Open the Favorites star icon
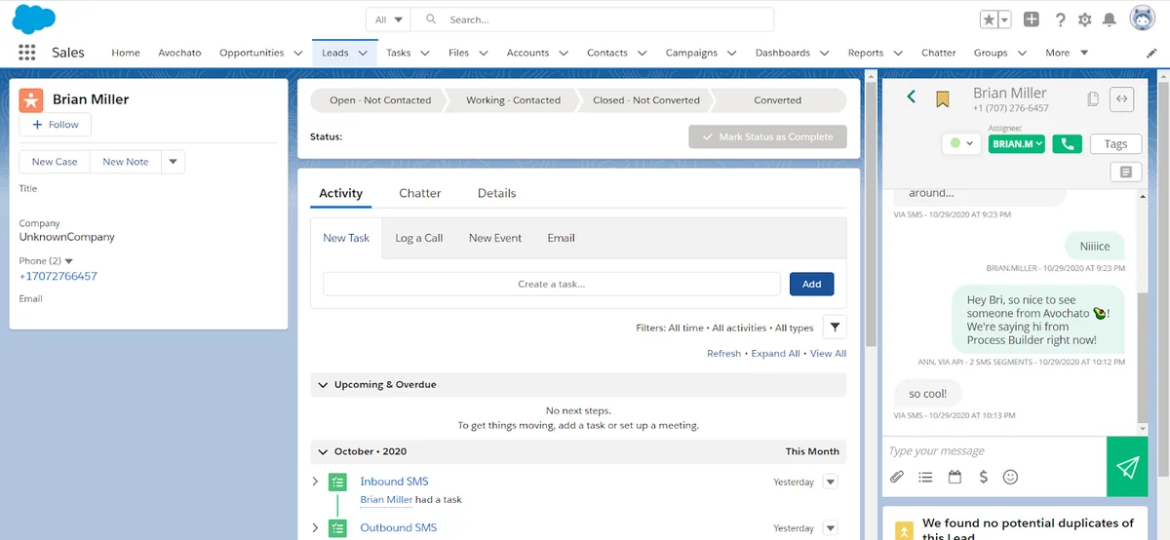The width and height of the screenshot is (1170, 540). [x=989, y=19]
